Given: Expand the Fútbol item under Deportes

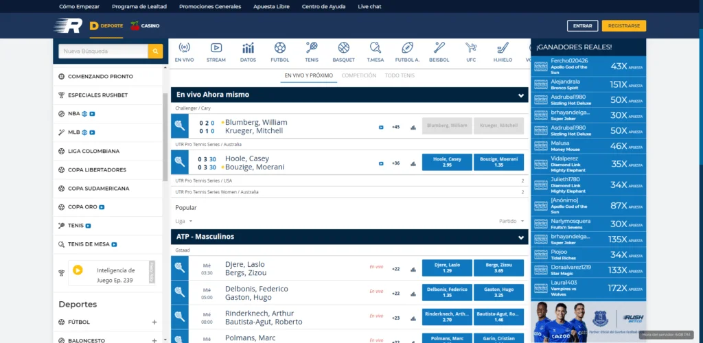Looking at the screenshot, I should click(x=154, y=322).
